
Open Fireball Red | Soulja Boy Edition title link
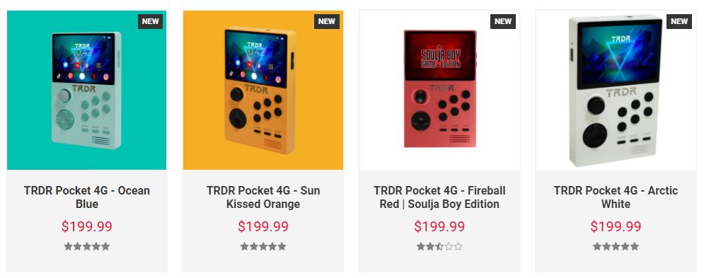pos(439,197)
